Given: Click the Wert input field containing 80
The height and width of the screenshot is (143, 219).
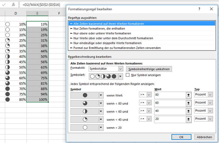Looking at the screenshot, I should 169,95.
